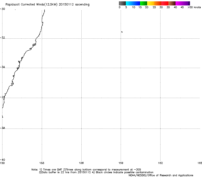Click the orange 25-30 knots color band
The width and height of the screenshot is (202, 177).
tap(158, 3)
